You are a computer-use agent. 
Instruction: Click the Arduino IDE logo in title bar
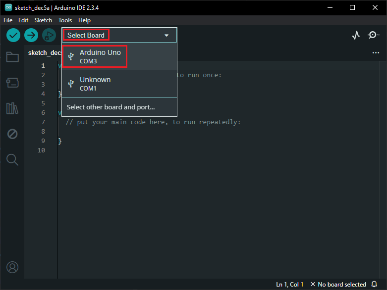coord(8,7)
